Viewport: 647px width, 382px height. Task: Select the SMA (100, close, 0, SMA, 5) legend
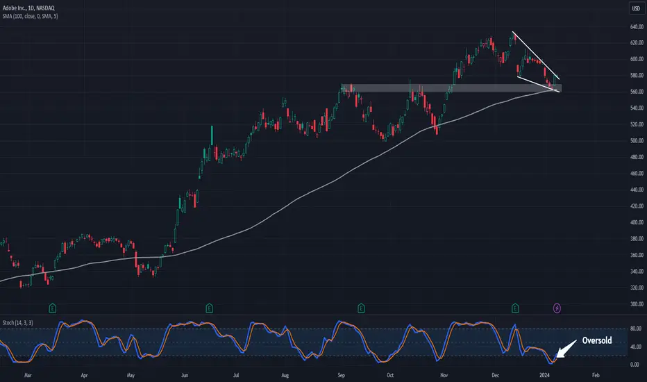click(x=30, y=16)
